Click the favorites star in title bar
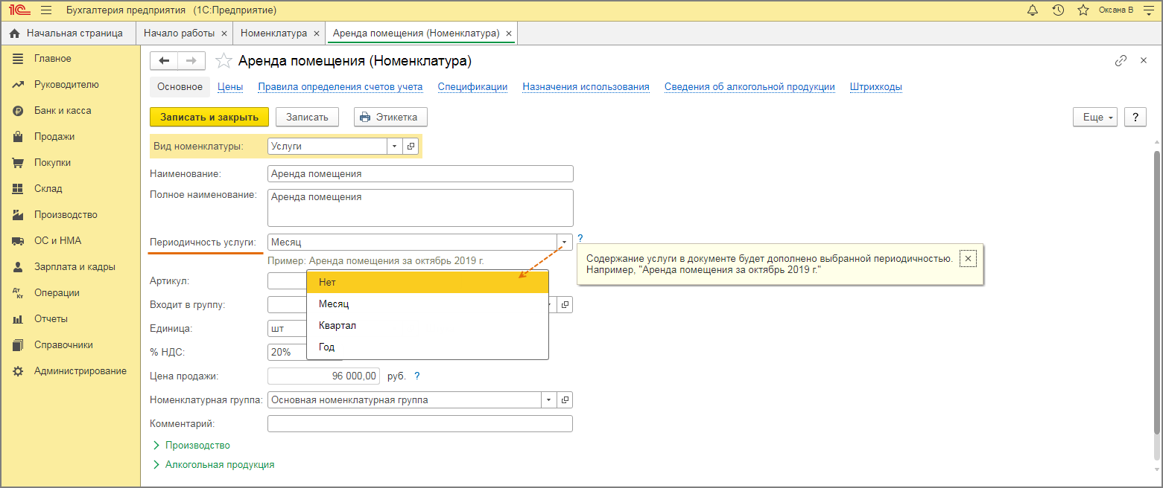Screen dimensions: 1163x488 pos(1084,10)
